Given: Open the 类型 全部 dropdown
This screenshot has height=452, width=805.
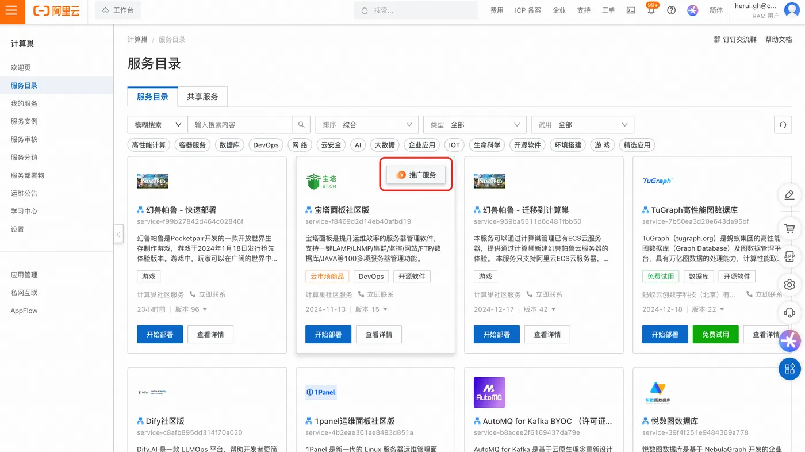Looking at the screenshot, I should point(475,125).
